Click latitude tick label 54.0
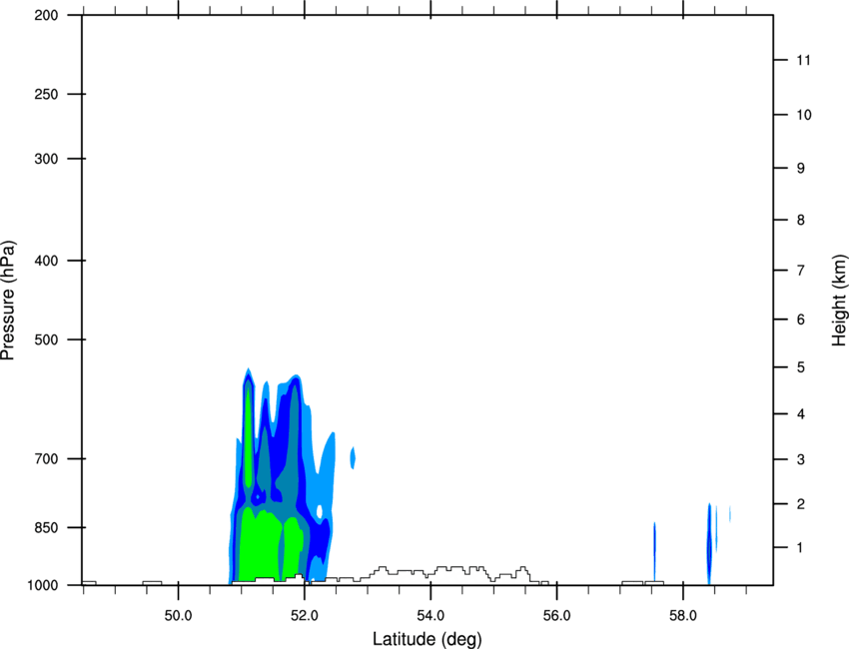 pyautogui.click(x=430, y=616)
